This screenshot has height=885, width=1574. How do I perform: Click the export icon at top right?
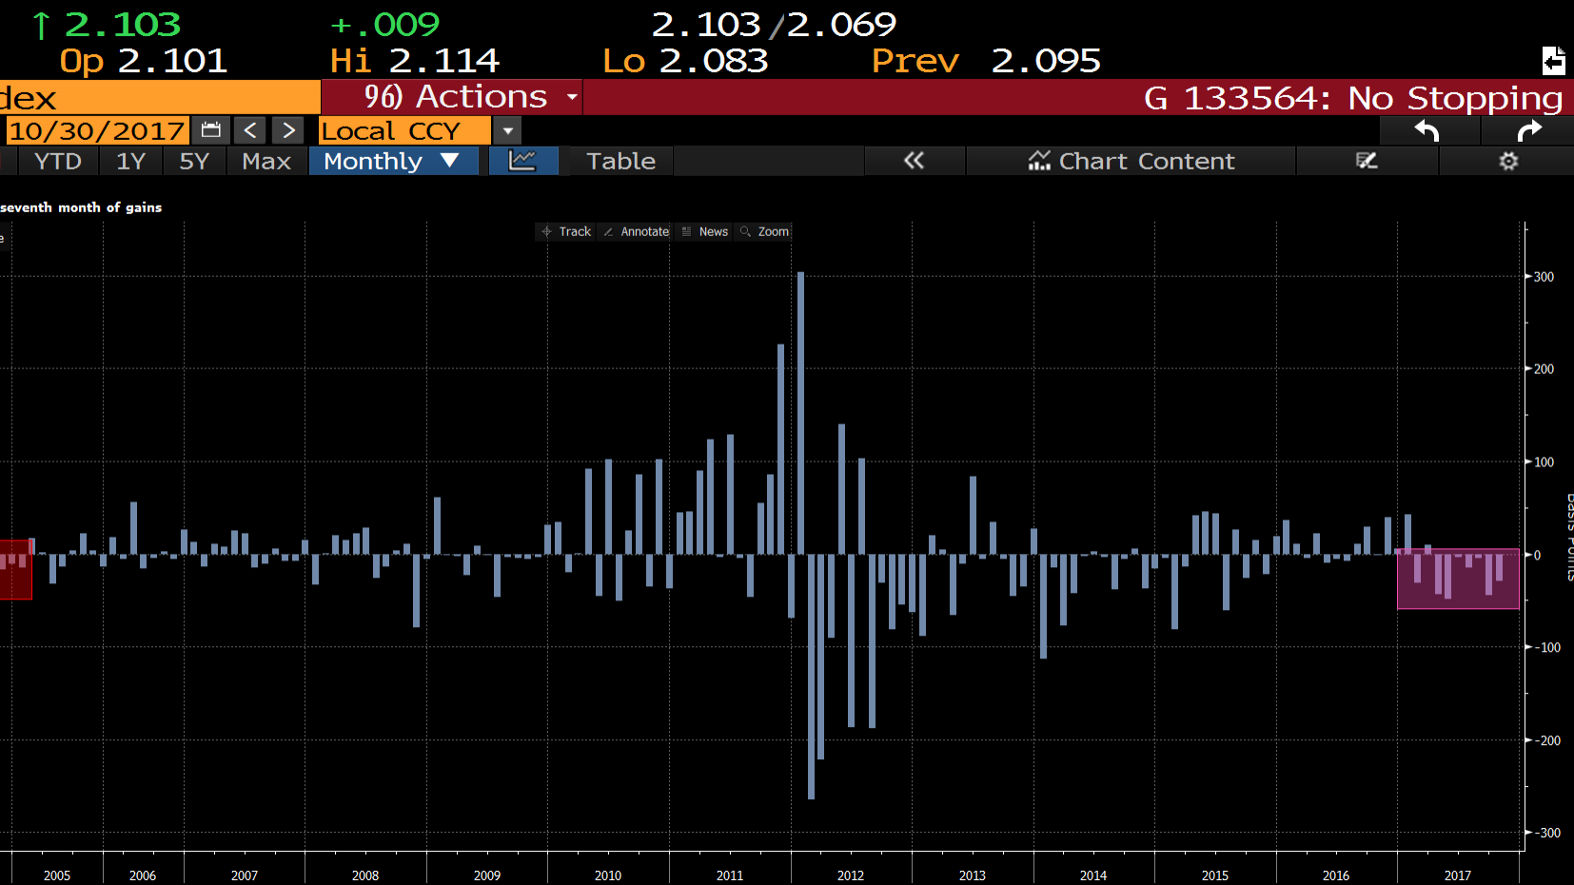tap(1553, 61)
